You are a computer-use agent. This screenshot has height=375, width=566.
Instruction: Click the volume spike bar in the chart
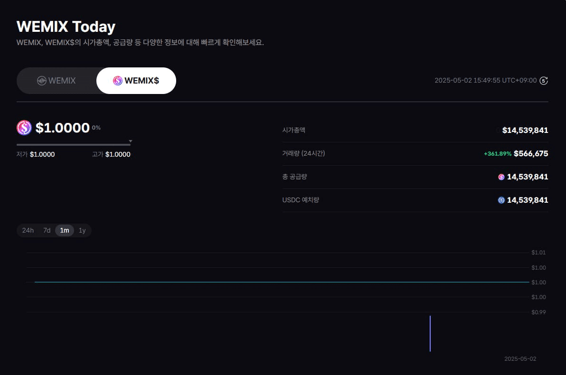click(430, 334)
